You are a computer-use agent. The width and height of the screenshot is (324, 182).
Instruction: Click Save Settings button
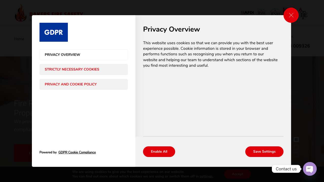(264, 152)
